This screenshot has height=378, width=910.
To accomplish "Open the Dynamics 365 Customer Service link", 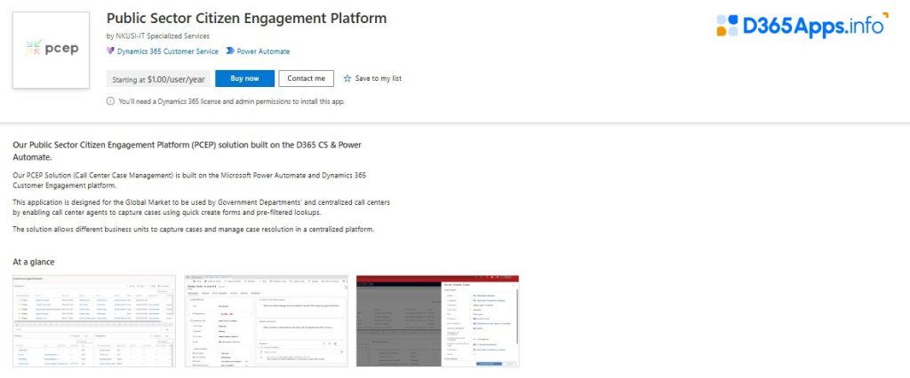I will click(168, 51).
